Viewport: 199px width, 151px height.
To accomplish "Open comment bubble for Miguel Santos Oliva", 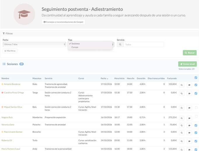I will coord(189,108).
